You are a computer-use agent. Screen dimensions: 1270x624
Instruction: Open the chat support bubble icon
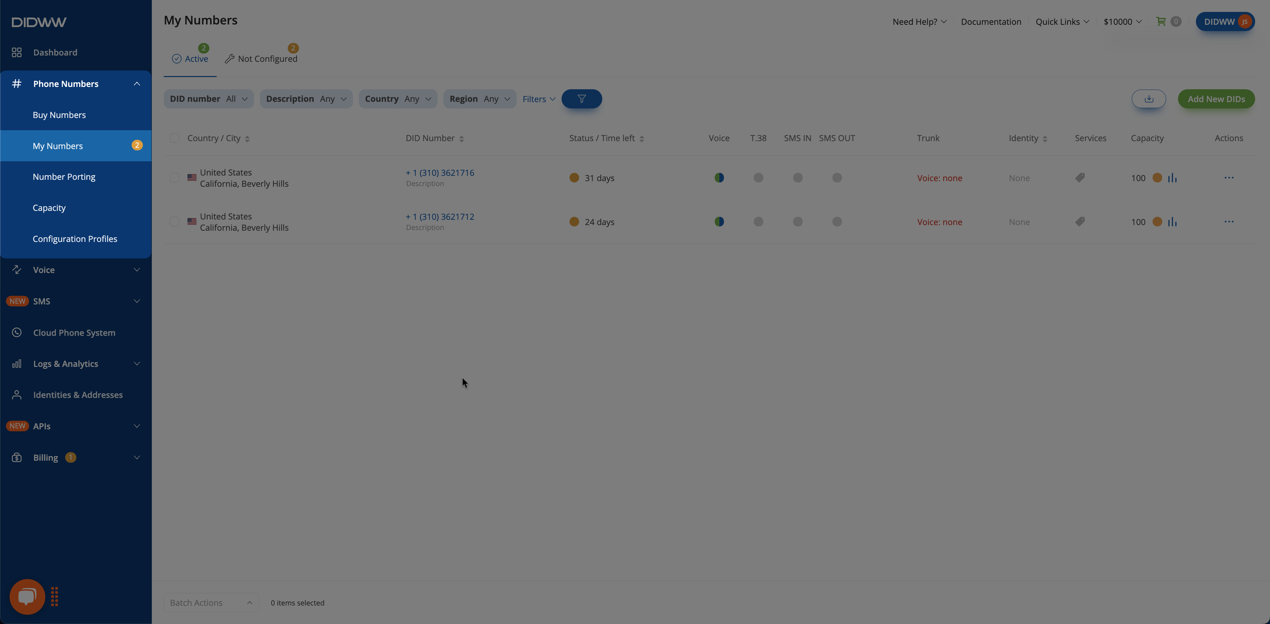tap(27, 597)
